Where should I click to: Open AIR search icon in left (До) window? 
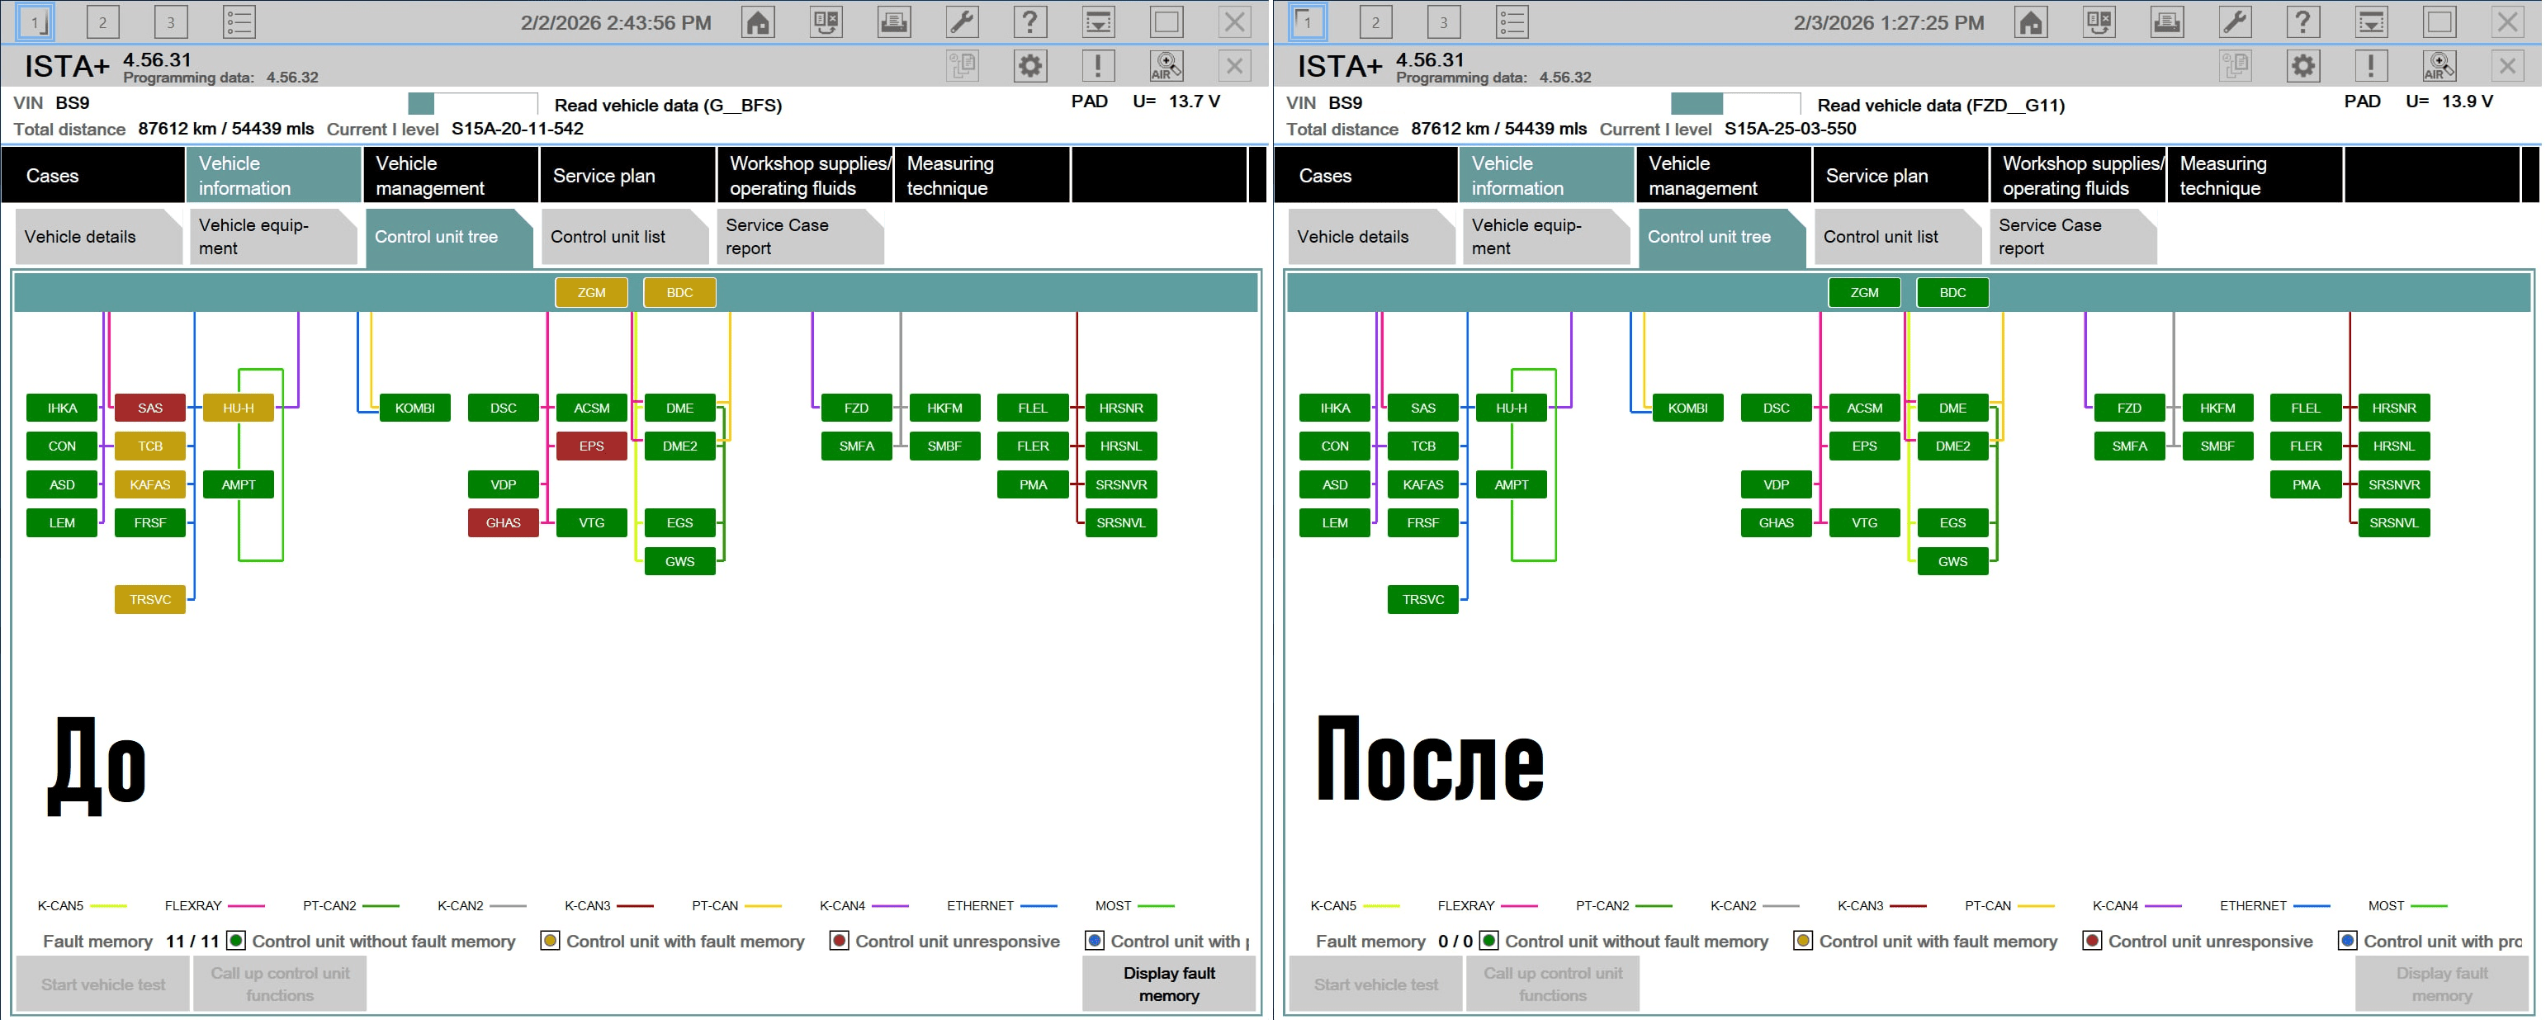pyautogui.click(x=1167, y=66)
